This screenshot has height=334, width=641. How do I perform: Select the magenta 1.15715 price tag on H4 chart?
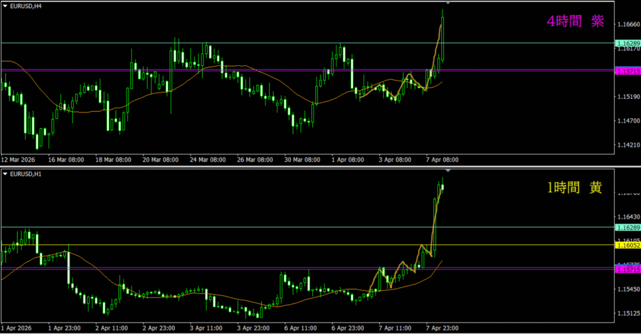(x=627, y=73)
